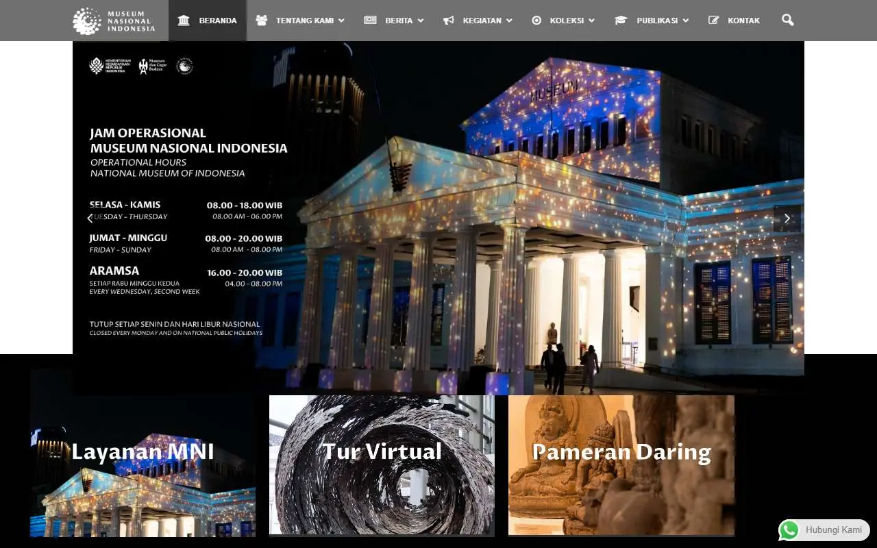The height and width of the screenshot is (548, 877).
Task: Click the round emblem logo in banner
Action: pos(184,66)
